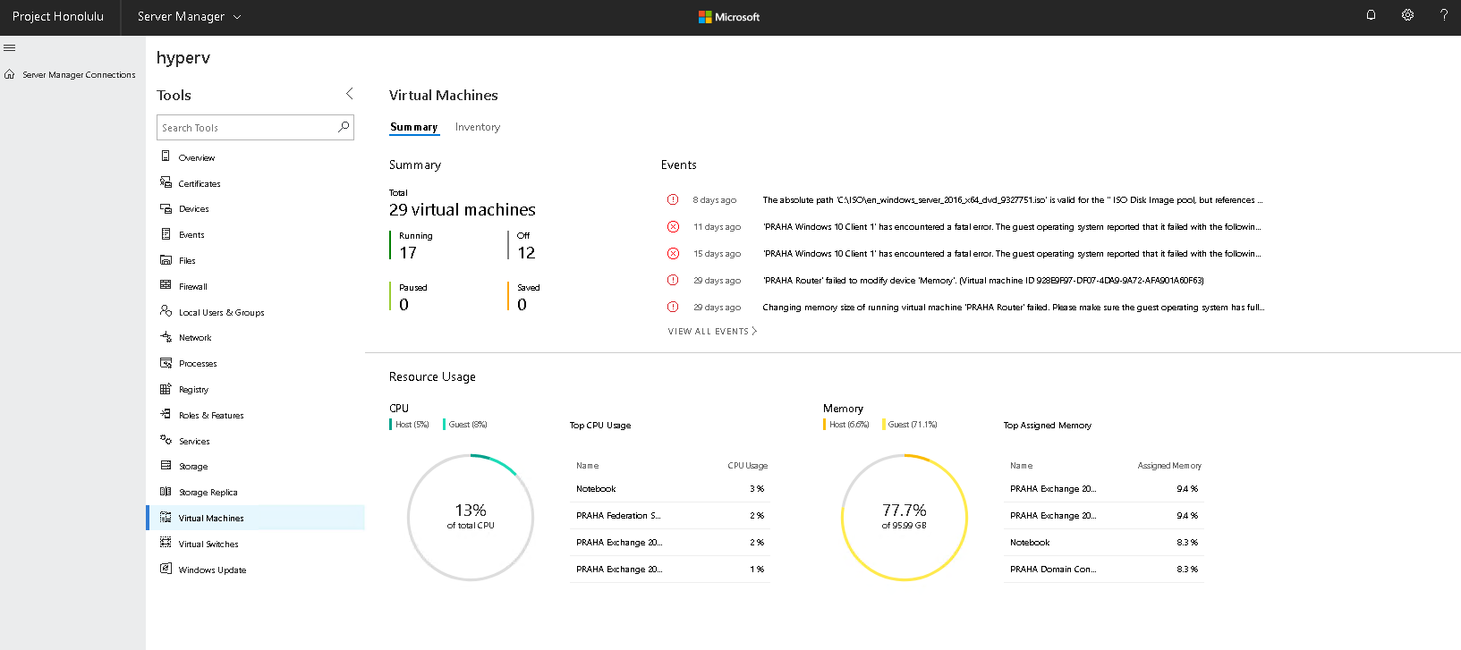Viewport: 1461px width, 650px height.
Task: Open the notifications bell icon
Action: (1371, 15)
